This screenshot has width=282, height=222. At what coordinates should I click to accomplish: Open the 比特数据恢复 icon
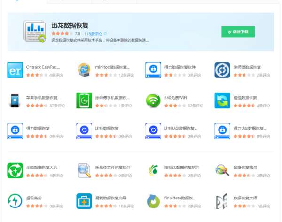(84, 131)
